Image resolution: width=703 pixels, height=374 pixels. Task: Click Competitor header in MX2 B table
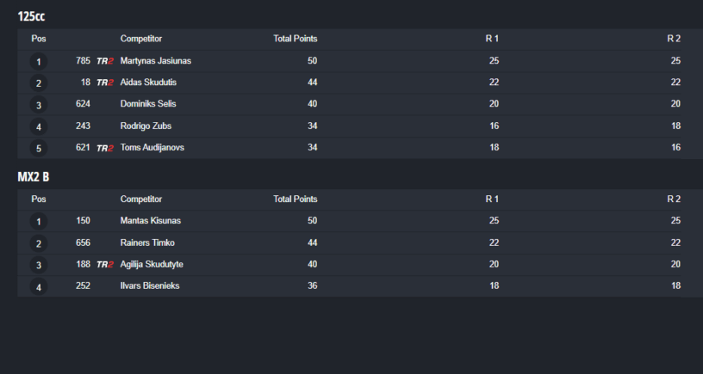tap(141, 199)
